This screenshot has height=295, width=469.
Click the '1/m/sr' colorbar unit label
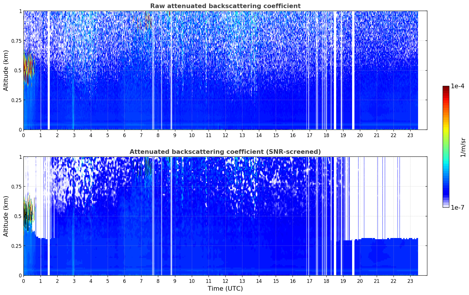click(x=463, y=147)
